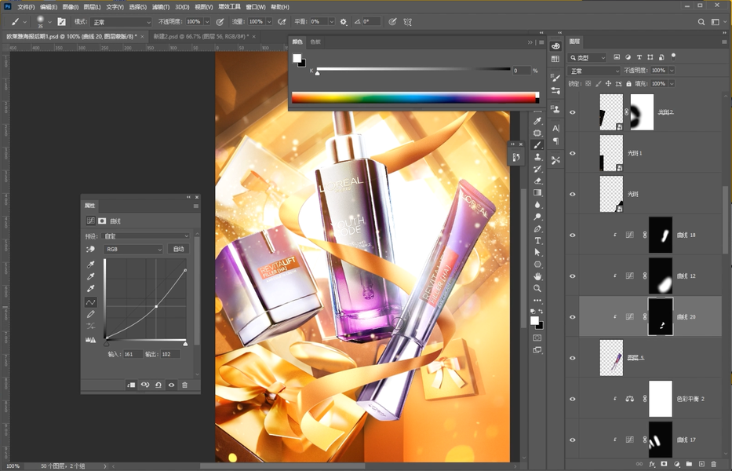The width and height of the screenshot is (732, 471).
Task: Select the Hand tool
Action: (537, 276)
